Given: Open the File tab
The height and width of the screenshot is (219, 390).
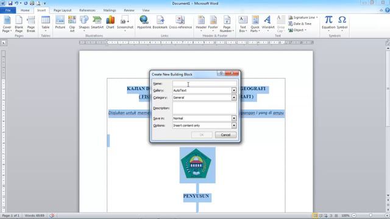Looking at the screenshot, I should 8,10.
